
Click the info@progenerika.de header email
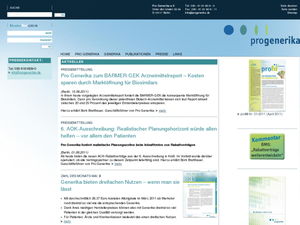point(197,13)
